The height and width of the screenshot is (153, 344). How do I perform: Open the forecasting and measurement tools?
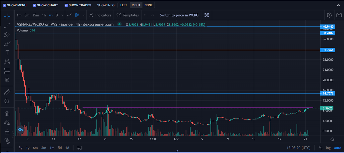[x=7, y=71]
